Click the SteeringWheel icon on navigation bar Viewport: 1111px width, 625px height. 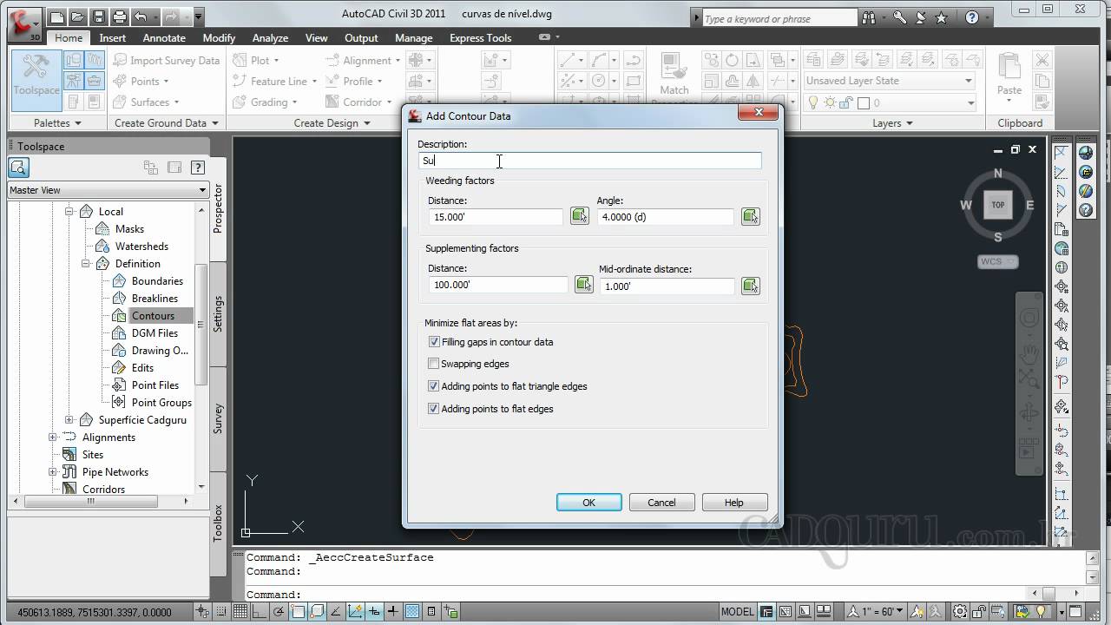(x=1029, y=318)
